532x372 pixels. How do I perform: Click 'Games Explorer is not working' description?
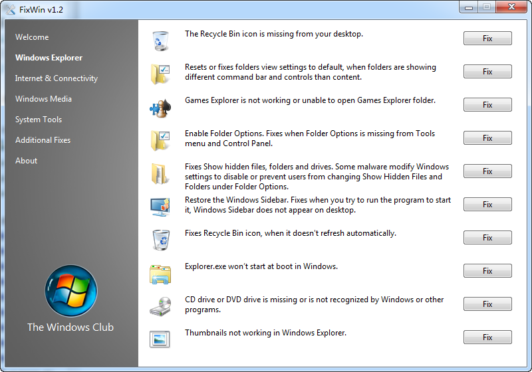point(310,100)
